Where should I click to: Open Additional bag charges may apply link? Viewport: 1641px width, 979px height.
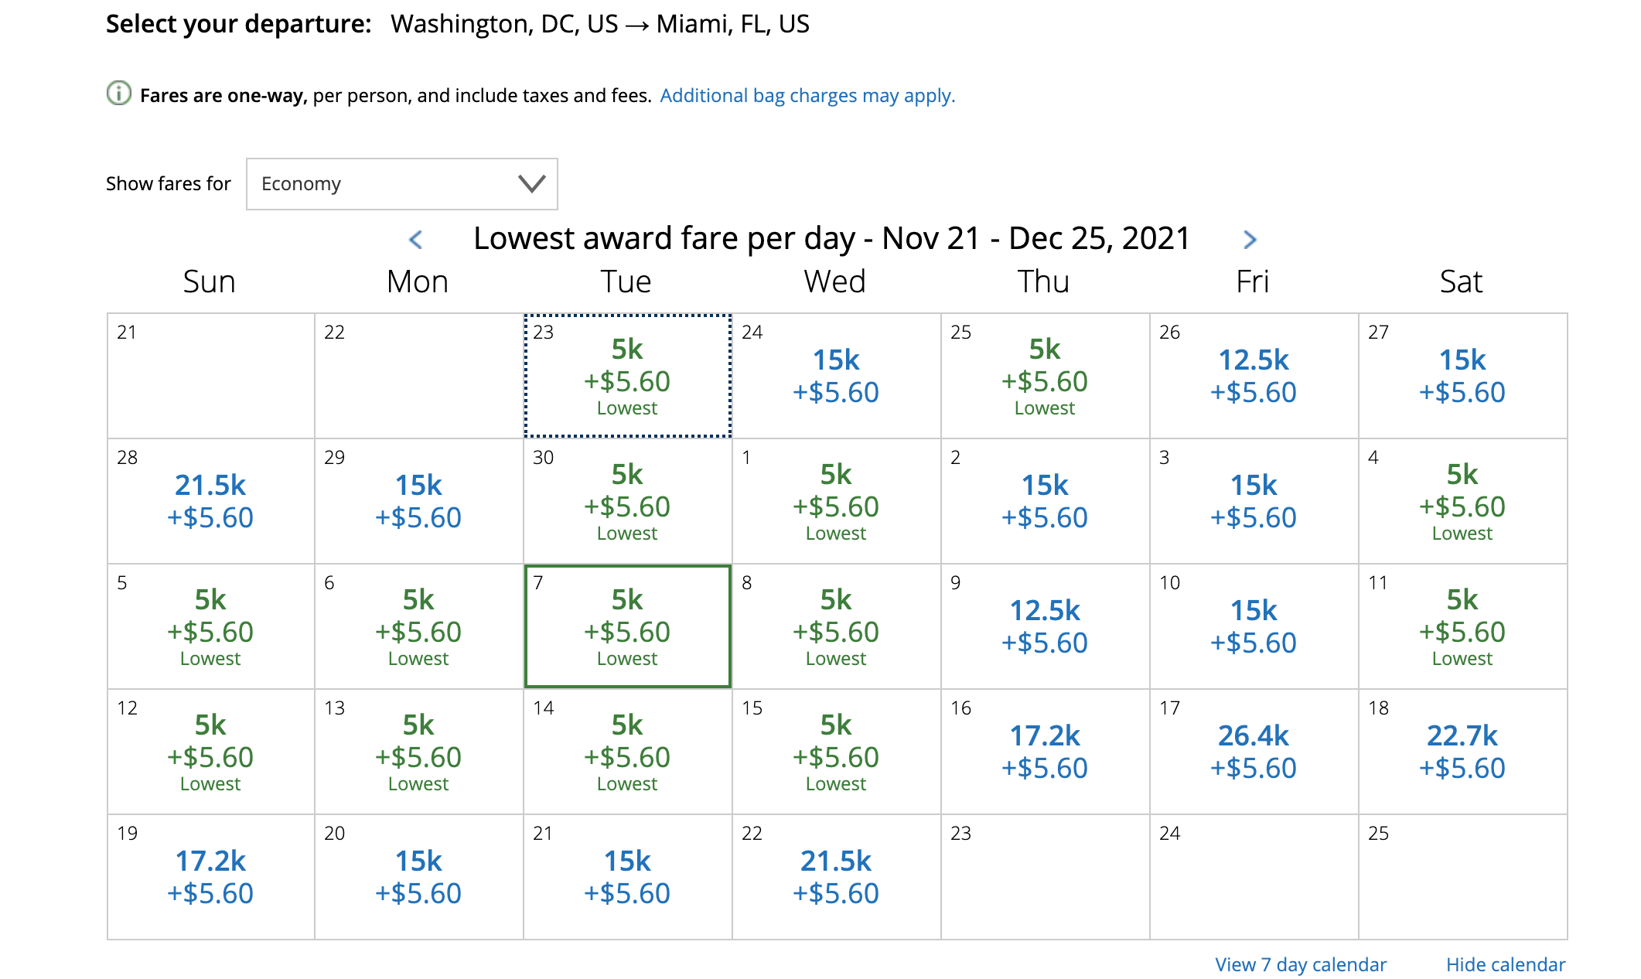[807, 96]
